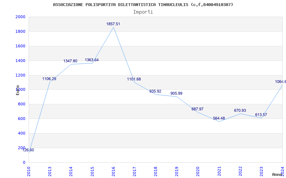
Task: Click the 1363.64 value label
Action: 92,60
